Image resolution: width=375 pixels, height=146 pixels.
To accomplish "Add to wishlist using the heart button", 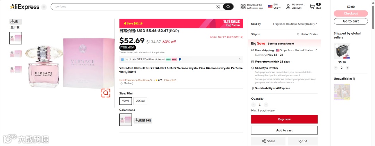I will point(302,141).
